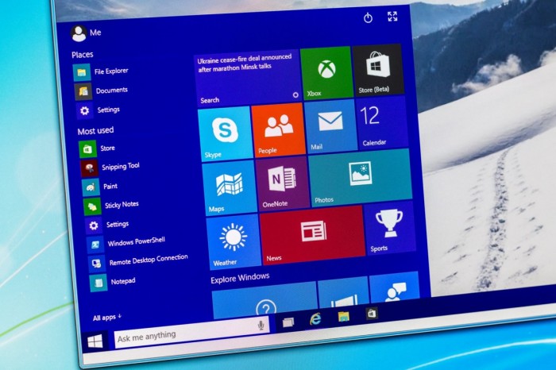Open the Sports trophy tile
Image resolution: width=556 pixels, height=370 pixels.
(388, 227)
